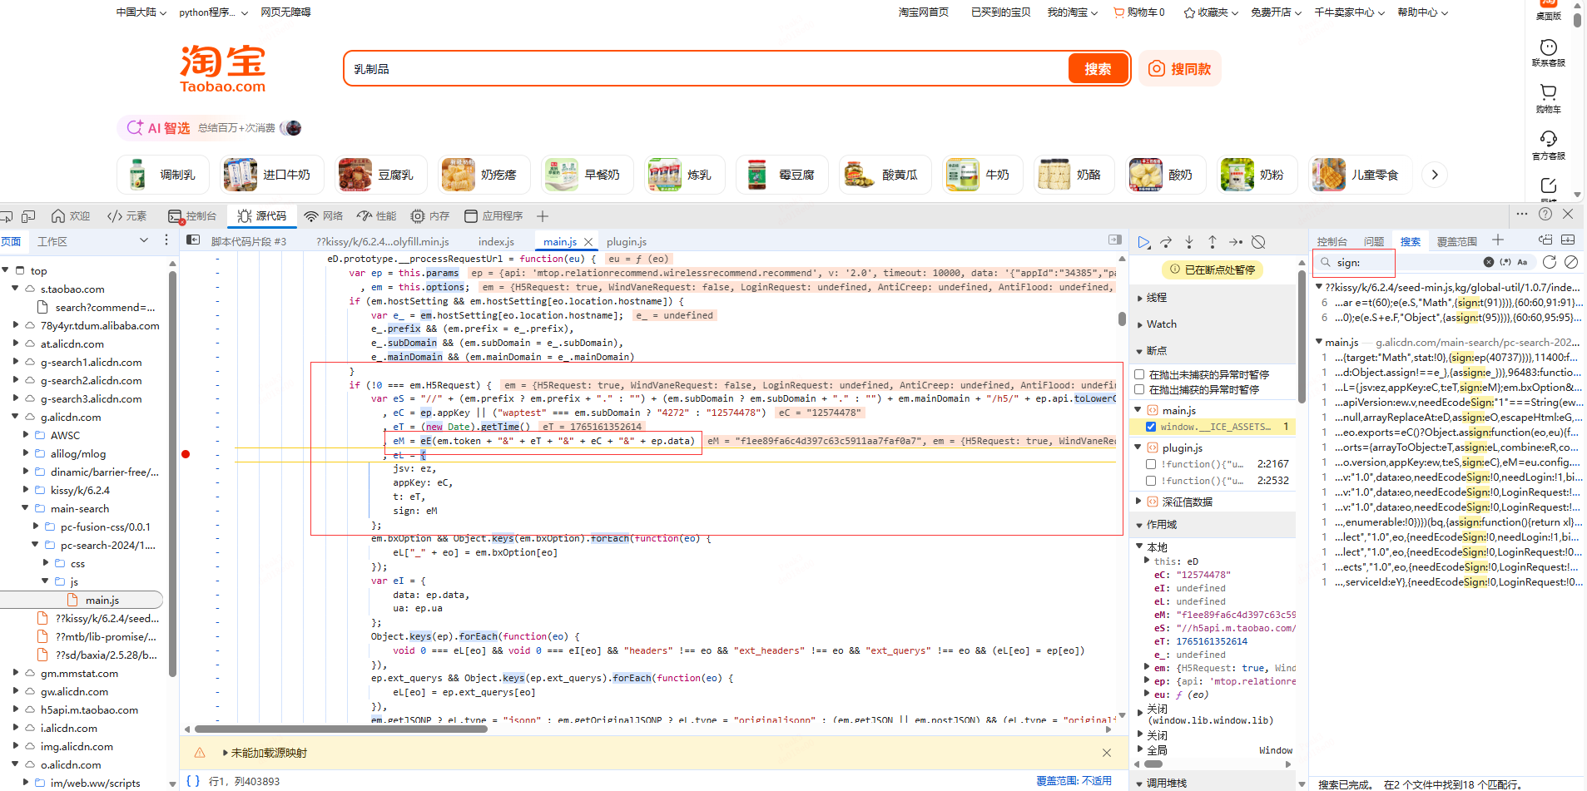
Task: Close the main.js file tab
Action: pyautogui.click(x=588, y=242)
